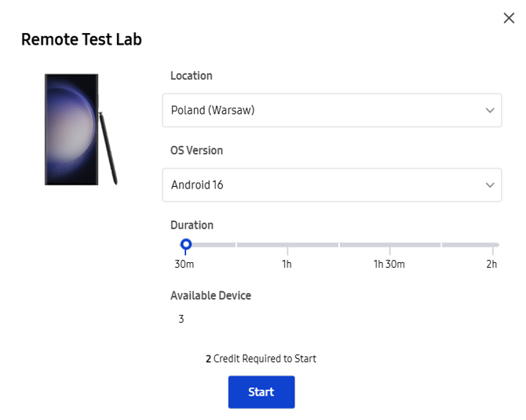Open the OS Version dropdown

point(331,185)
